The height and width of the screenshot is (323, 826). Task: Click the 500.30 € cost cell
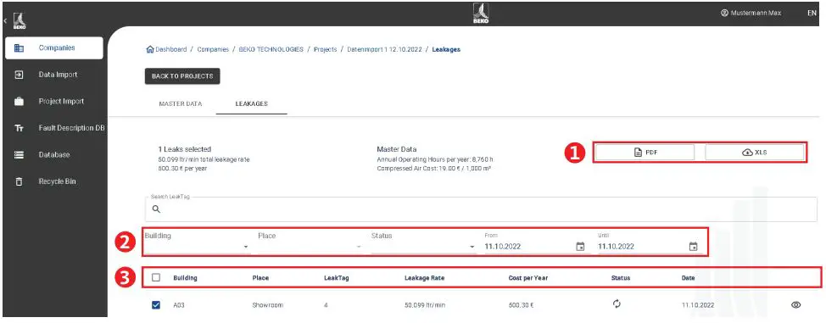tap(521, 305)
